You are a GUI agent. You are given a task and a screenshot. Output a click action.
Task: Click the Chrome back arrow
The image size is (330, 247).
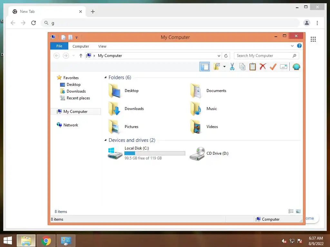pyautogui.click(x=13, y=23)
